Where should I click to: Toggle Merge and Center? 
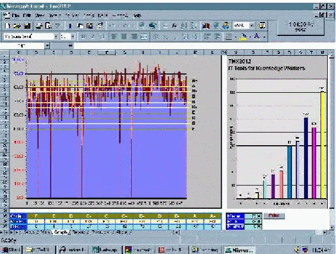(x=144, y=36)
